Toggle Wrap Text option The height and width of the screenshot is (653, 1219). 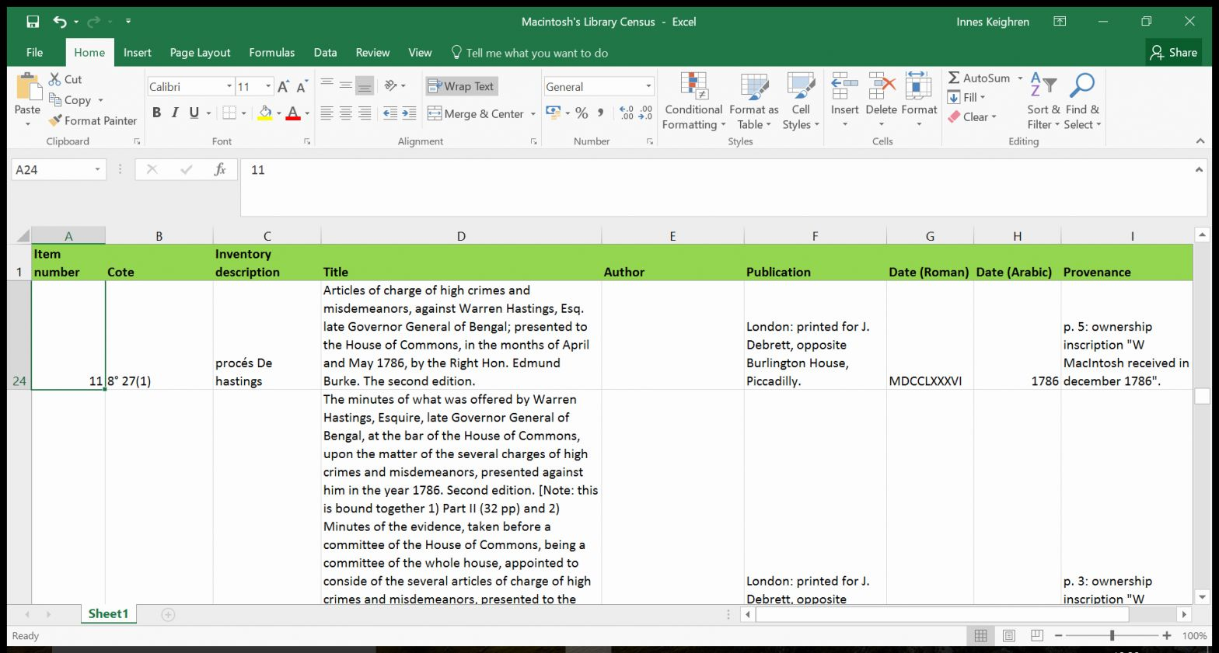[461, 86]
